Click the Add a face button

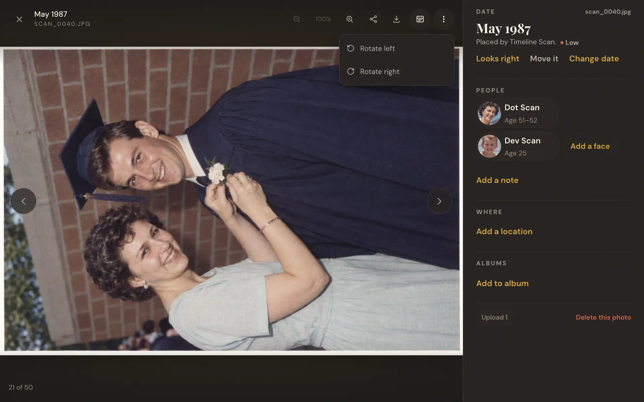click(x=590, y=146)
